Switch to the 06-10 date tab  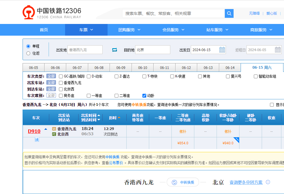[x=142, y=67]
